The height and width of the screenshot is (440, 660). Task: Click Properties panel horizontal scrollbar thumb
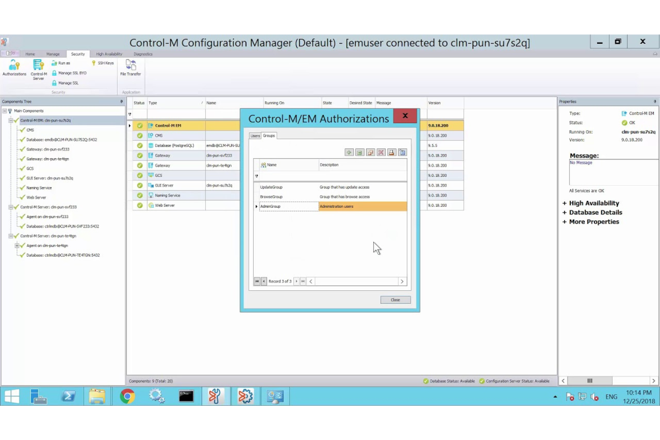590,381
